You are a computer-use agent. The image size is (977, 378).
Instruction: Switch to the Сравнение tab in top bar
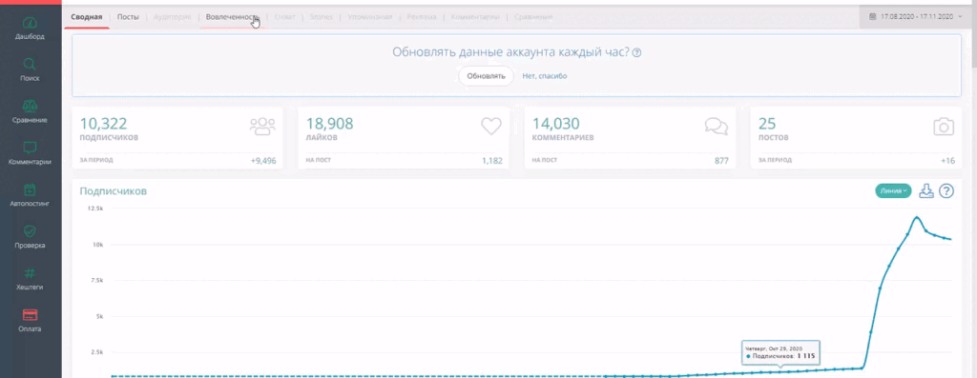tap(533, 17)
